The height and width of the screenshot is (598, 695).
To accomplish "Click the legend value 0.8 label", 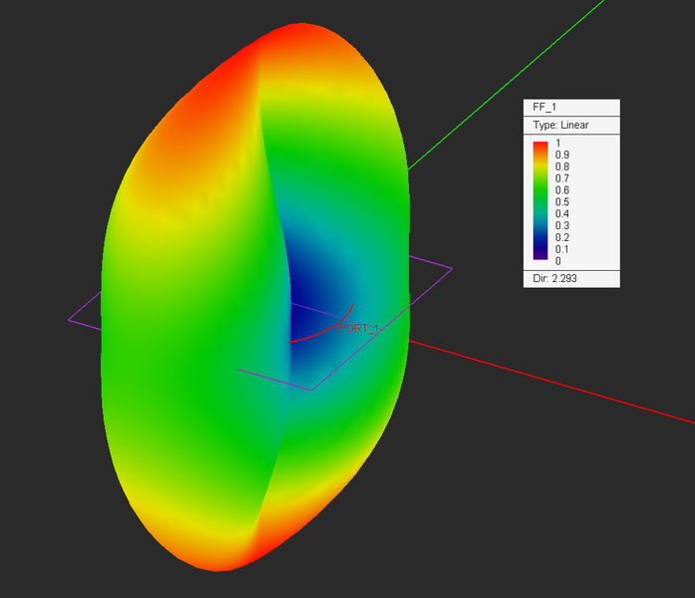I will coord(561,166).
